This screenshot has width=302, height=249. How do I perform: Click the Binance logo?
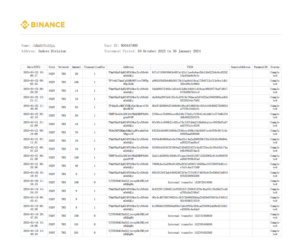coord(43,25)
